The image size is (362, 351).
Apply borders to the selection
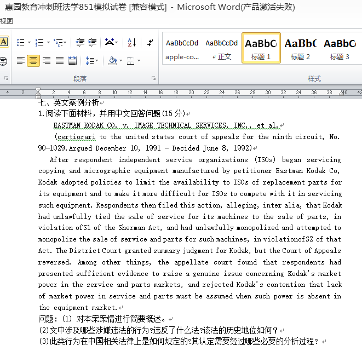tap(131, 61)
